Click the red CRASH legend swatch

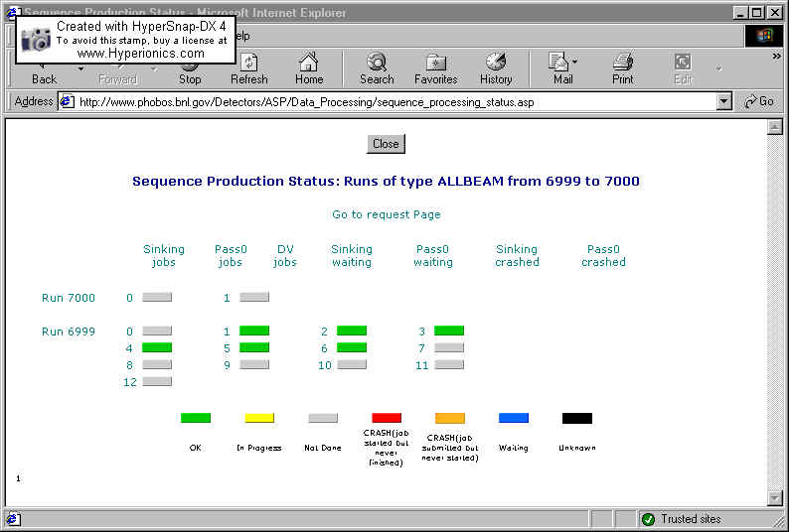[x=387, y=418]
